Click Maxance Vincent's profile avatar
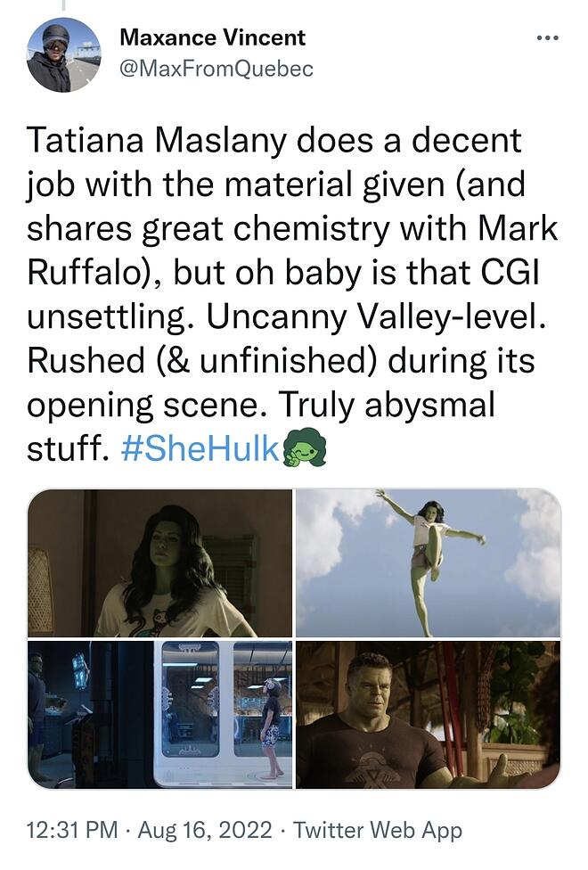The width and height of the screenshot is (588, 870). click(64, 55)
